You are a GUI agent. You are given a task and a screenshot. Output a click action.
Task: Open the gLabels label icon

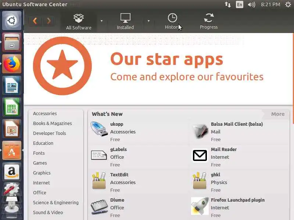coord(99,155)
